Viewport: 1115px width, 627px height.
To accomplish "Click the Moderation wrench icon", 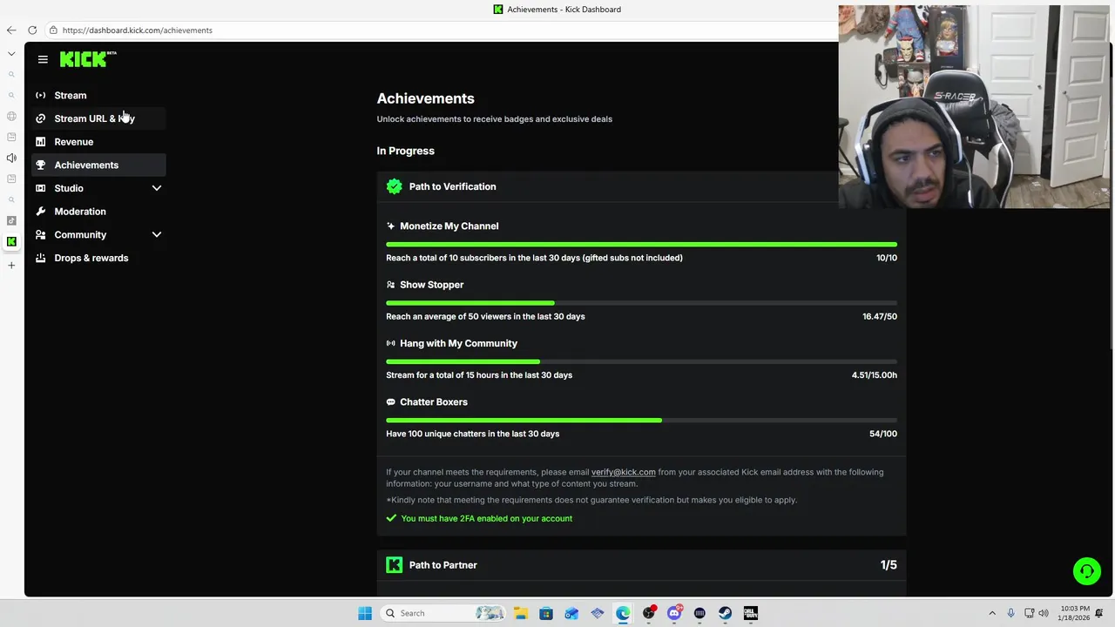I will pos(40,212).
